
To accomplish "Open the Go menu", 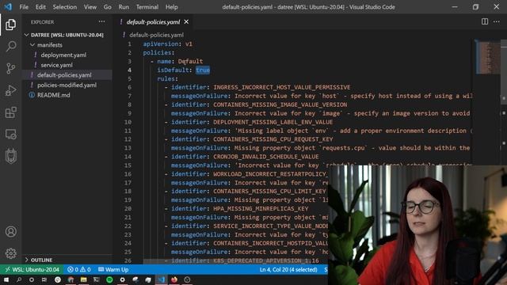I will pos(108,7).
